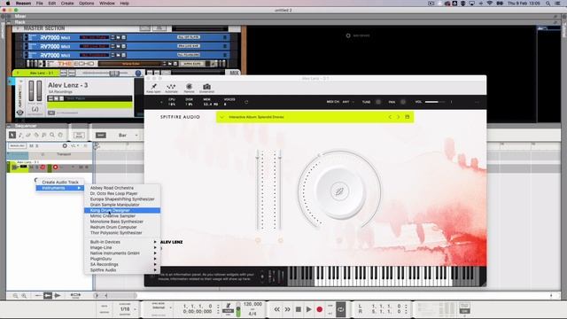Click the save preset icon in Spitfire banner
This screenshot has height=319, width=567.
[408, 117]
